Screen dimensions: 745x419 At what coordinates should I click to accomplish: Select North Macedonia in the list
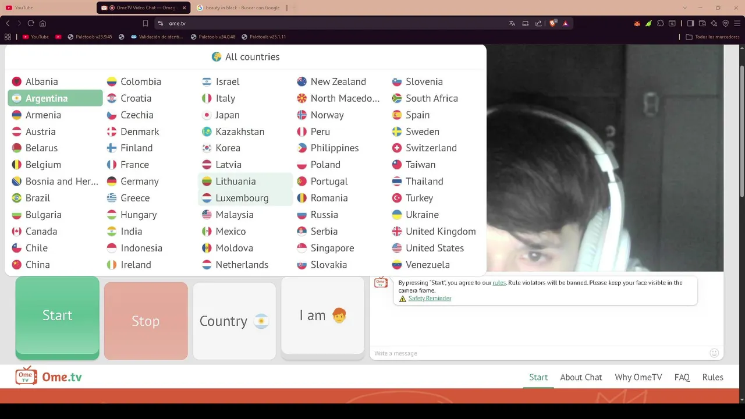click(x=340, y=98)
